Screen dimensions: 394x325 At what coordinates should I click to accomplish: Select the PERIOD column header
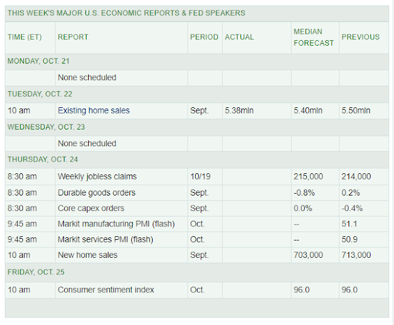(x=204, y=37)
